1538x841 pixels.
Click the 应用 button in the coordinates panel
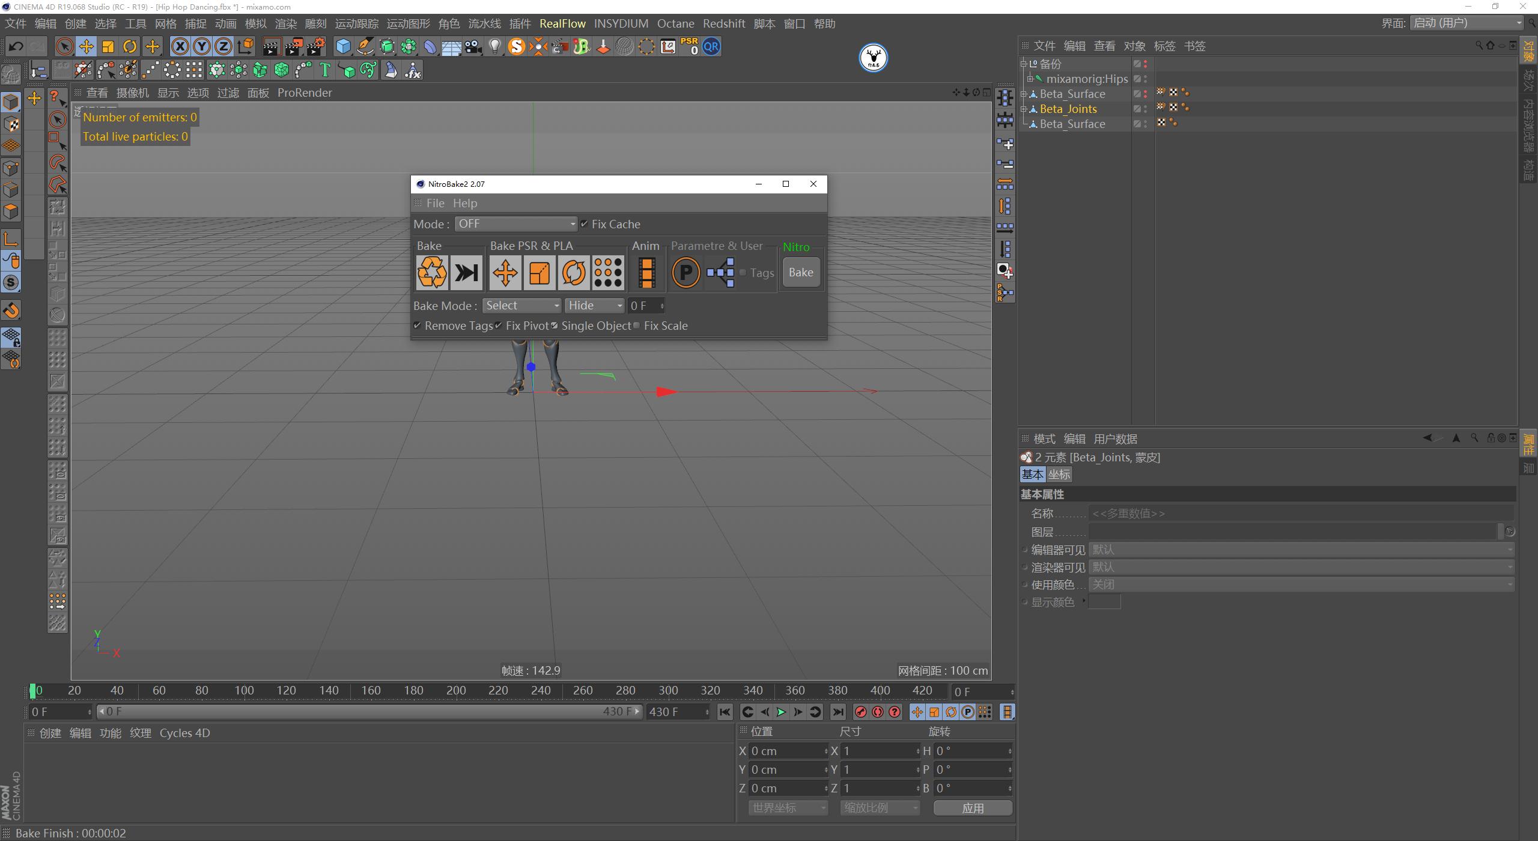(x=972, y=808)
